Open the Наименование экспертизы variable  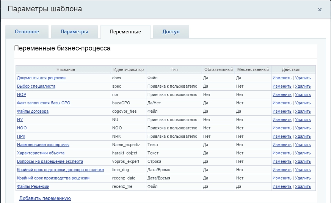[x=43, y=145]
